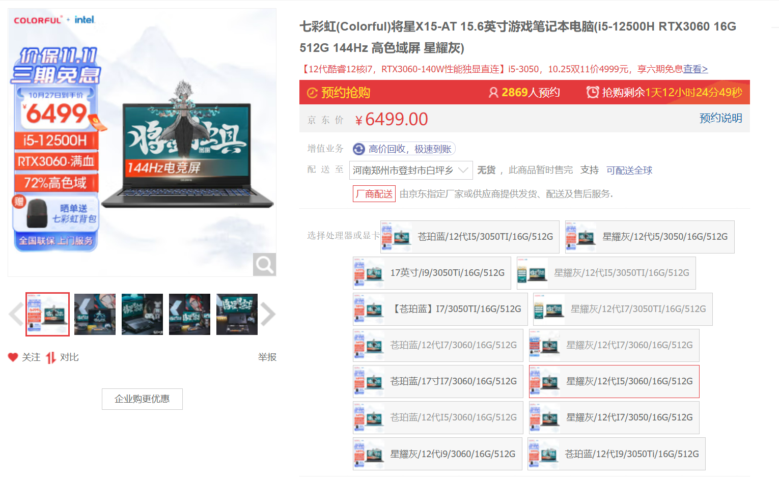
Task: Click the person icon beside 2869人预约
Action: point(493,93)
